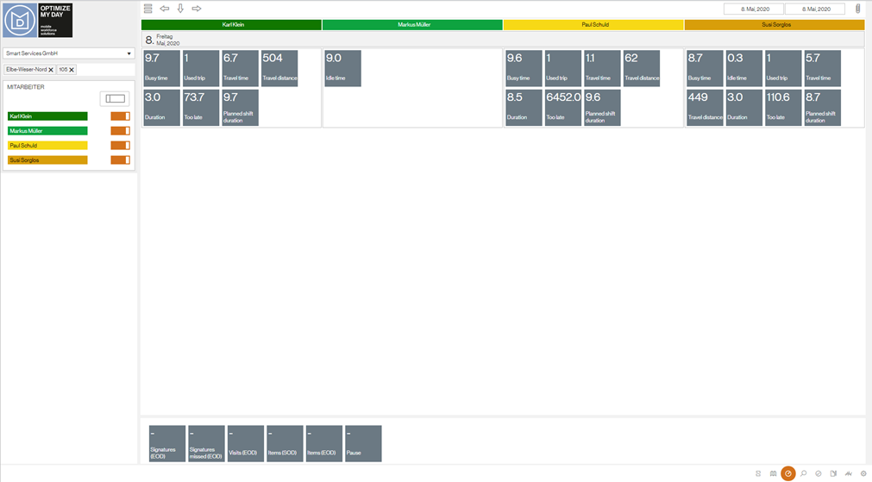This screenshot has height=482, width=872.
Task: Open the map view icon in bottom bar
Action: click(x=773, y=473)
